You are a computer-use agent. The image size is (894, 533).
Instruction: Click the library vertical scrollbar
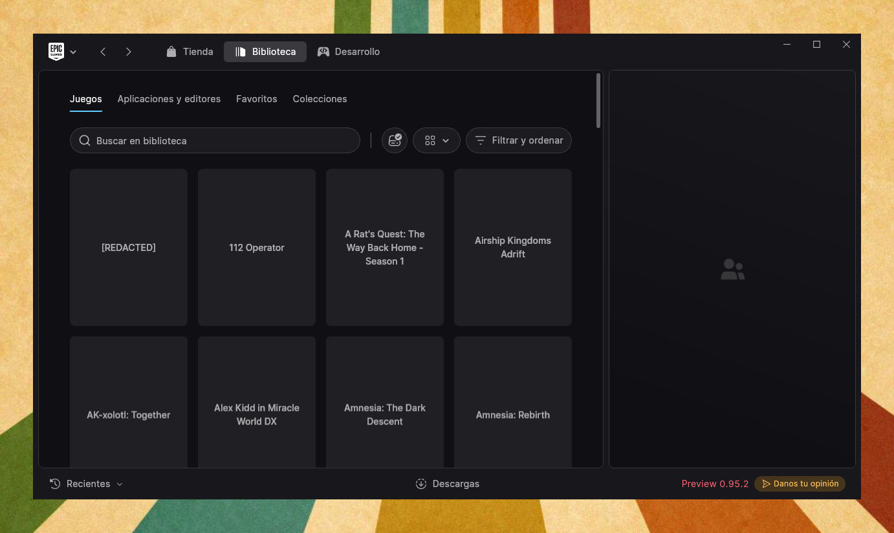click(x=598, y=100)
